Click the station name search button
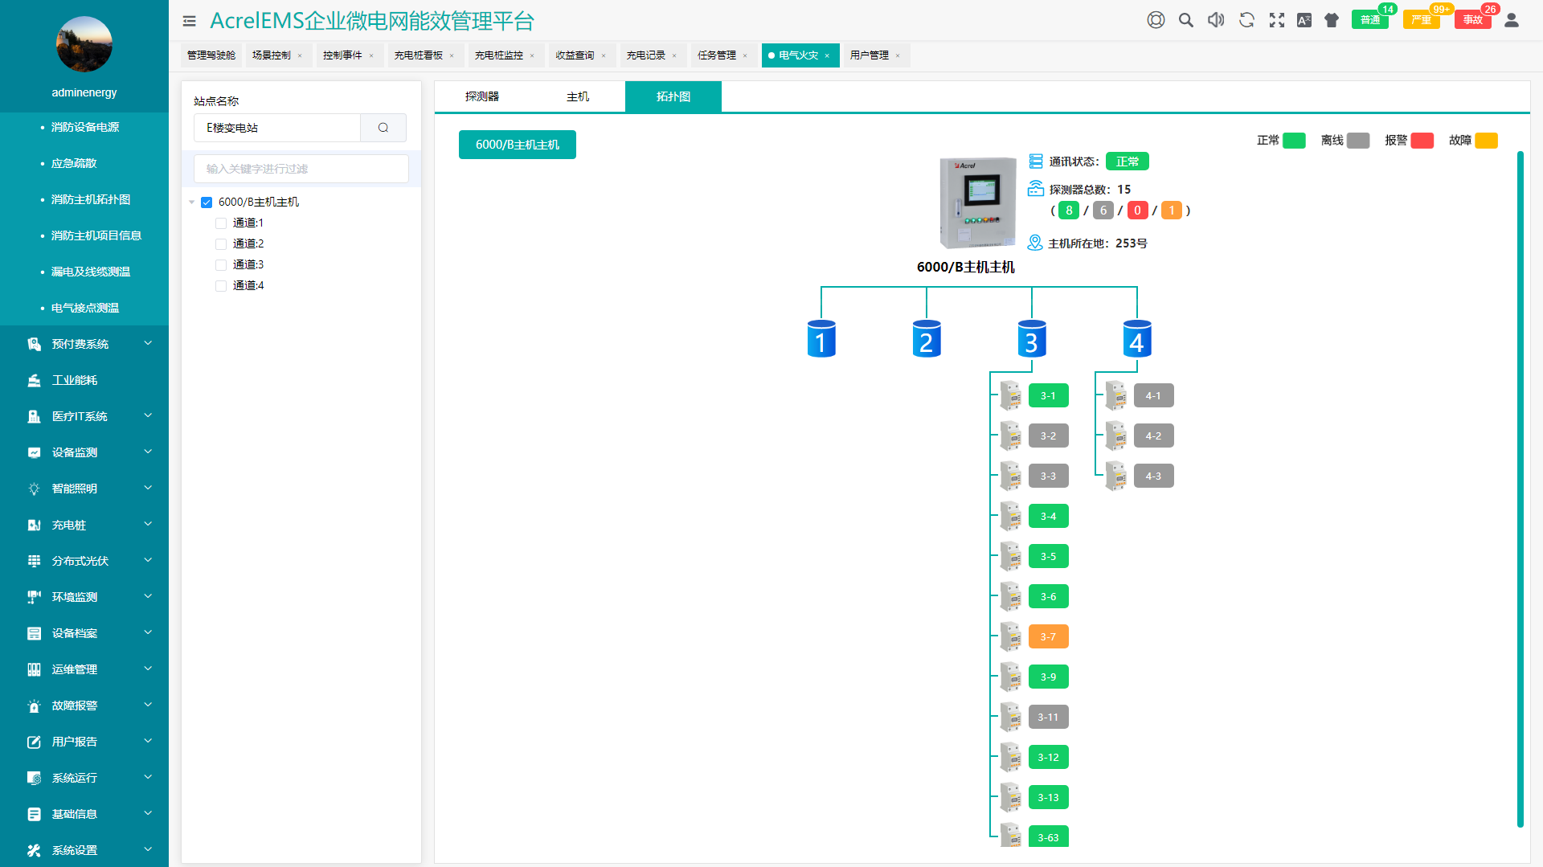Image resolution: width=1543 pixels, height=867 pixels. pyautogui.click(x=383, y=128)
